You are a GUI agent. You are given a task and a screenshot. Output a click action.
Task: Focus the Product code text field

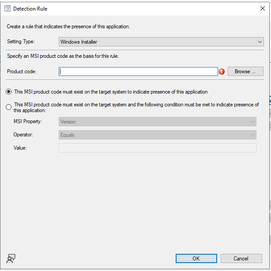coord(138,72)
